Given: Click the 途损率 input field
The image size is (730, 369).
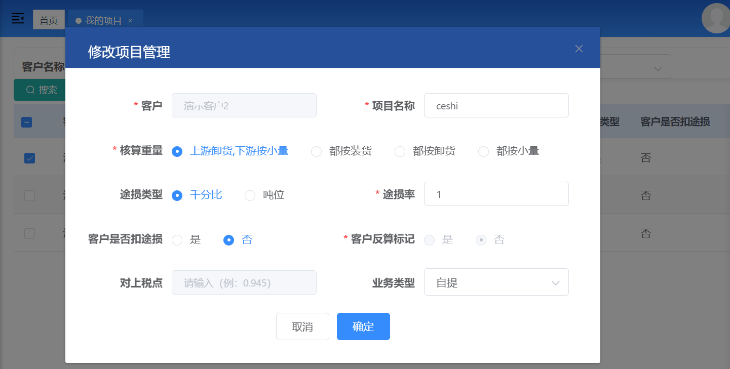Looking at the screenshot, I should pos(496,194).
